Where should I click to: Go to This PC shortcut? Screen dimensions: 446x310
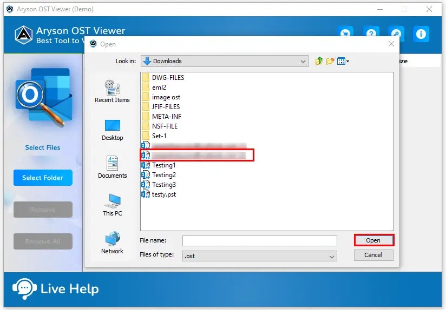pos(113,205)
